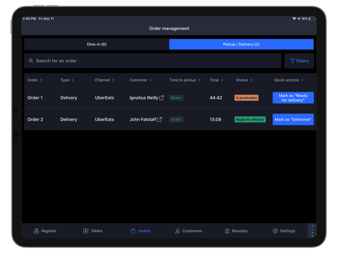Sort orders by Total amount
This screenshot has width=338, height=254.
coord(216,80)
